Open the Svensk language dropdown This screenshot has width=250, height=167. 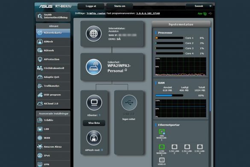click(200, 6)
